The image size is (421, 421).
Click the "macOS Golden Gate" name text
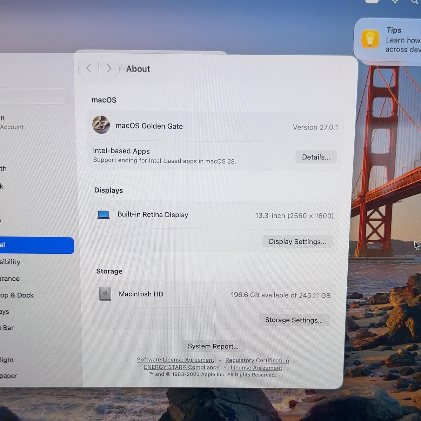click(x=149, y=126)
